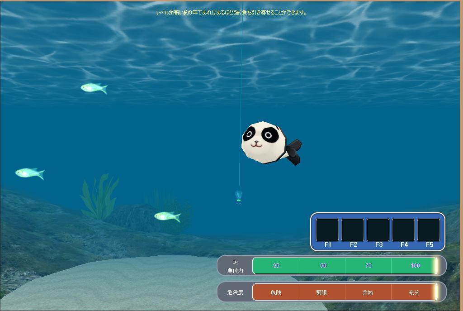Screen dimensions: 463x311
Task: Click the 危険 segment of danger gauge
Action: [x=276, y=292]
